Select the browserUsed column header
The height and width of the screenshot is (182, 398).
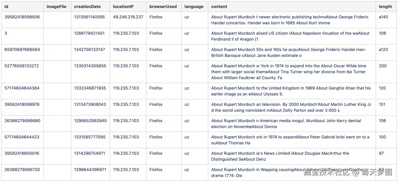163,6
